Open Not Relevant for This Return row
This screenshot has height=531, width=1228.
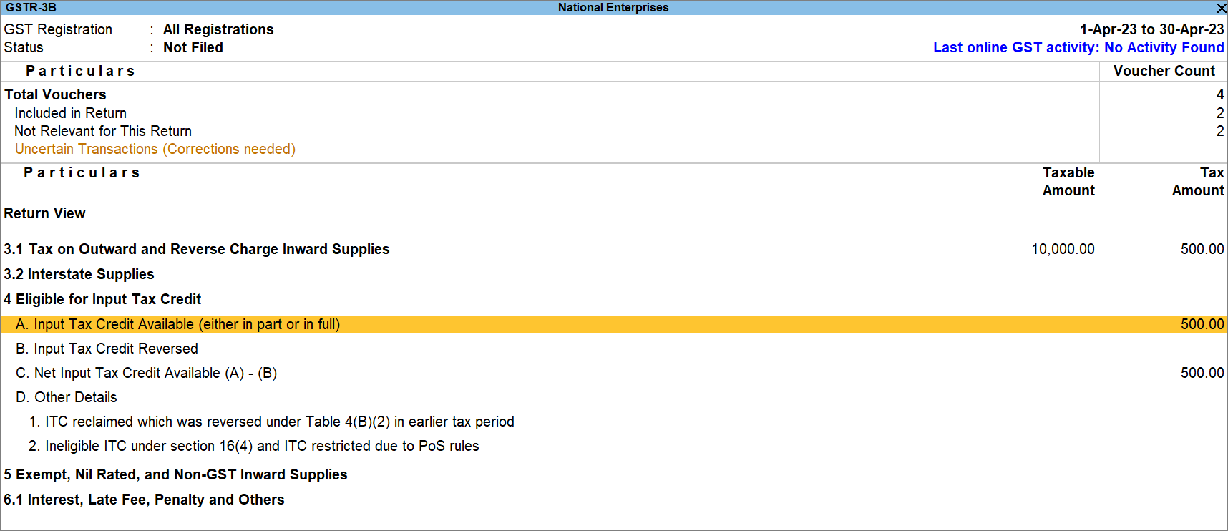coord(103,131)
